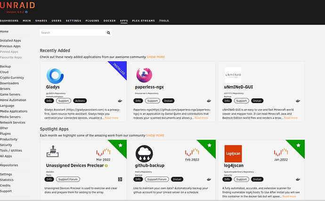Image resolution: width=325 pixels, height=201 pixels.
Task: Open the Plugins tab
Action: pos(92,21)
